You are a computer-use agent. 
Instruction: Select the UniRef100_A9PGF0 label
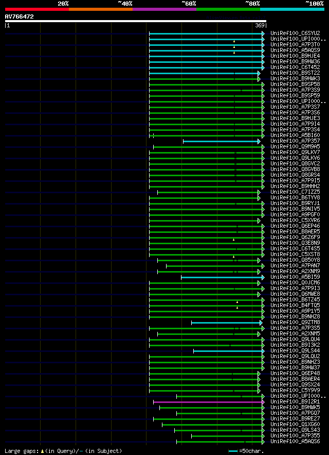point(295,214)
